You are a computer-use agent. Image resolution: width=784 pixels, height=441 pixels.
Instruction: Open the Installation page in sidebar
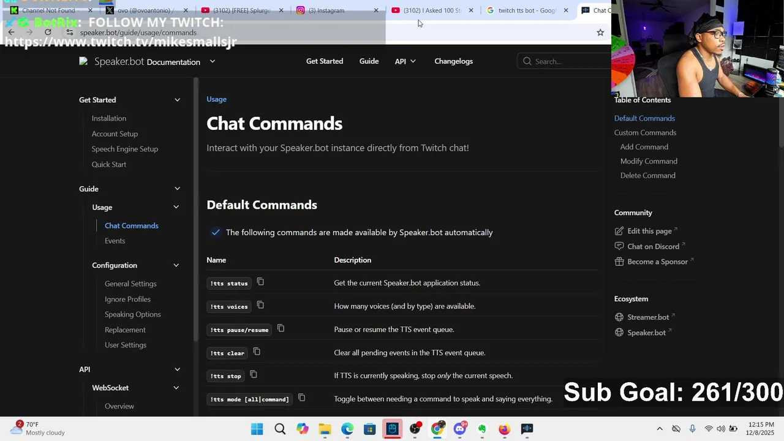pyautogui.click(x=109, y=118)
